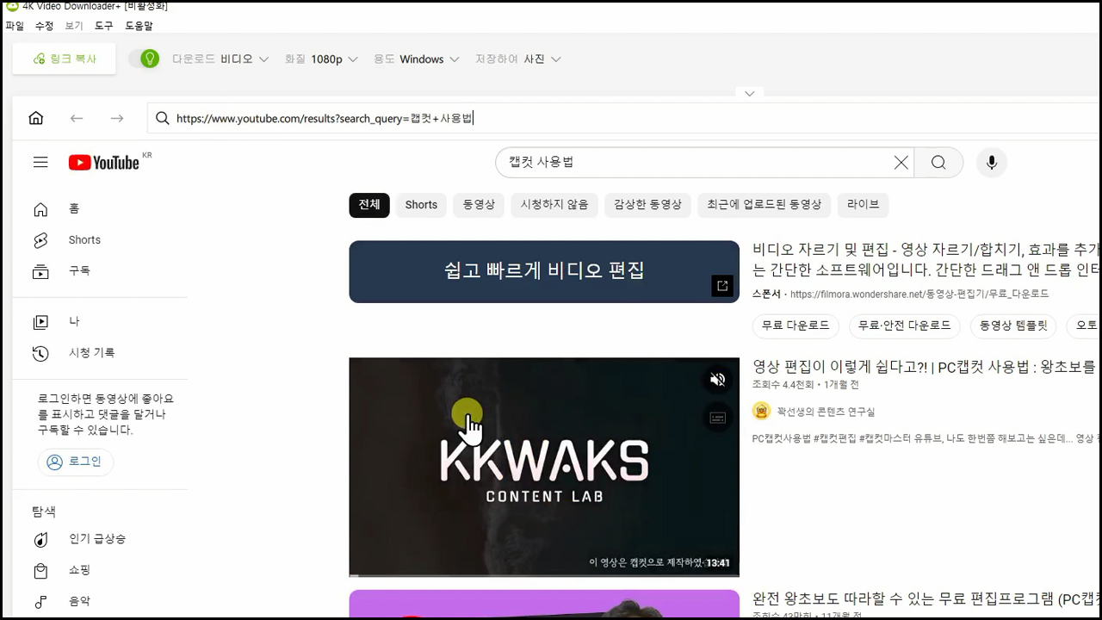The width and height of the screenshot is (1102, 620).
Task: Select the 최근에 업로드된 동영상 chip
Action: pyautogui.click(x=765, y=205)
